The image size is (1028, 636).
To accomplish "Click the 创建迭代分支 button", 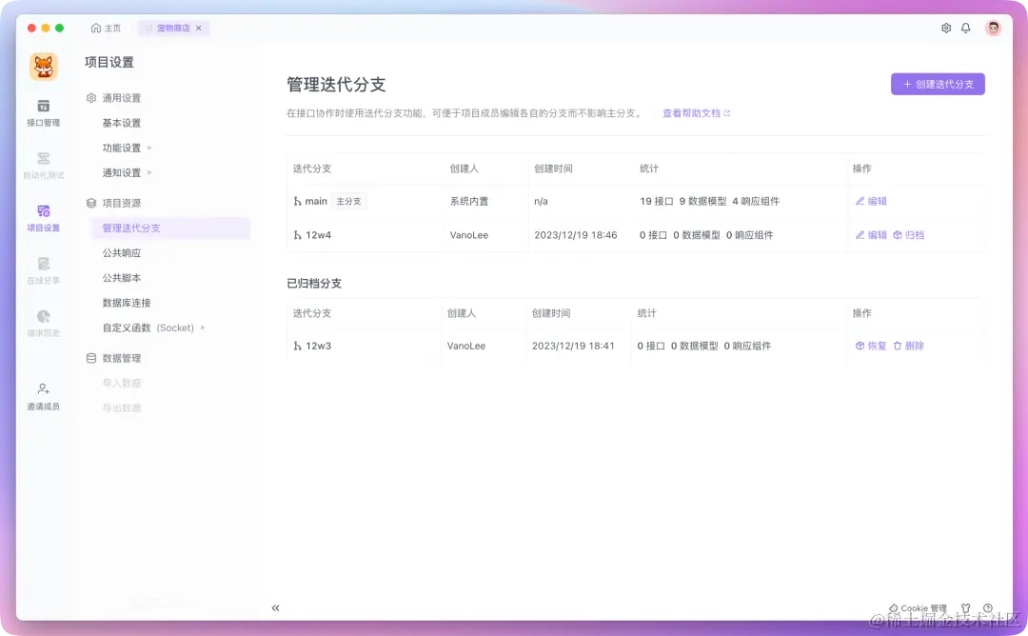I will (938, 84).
